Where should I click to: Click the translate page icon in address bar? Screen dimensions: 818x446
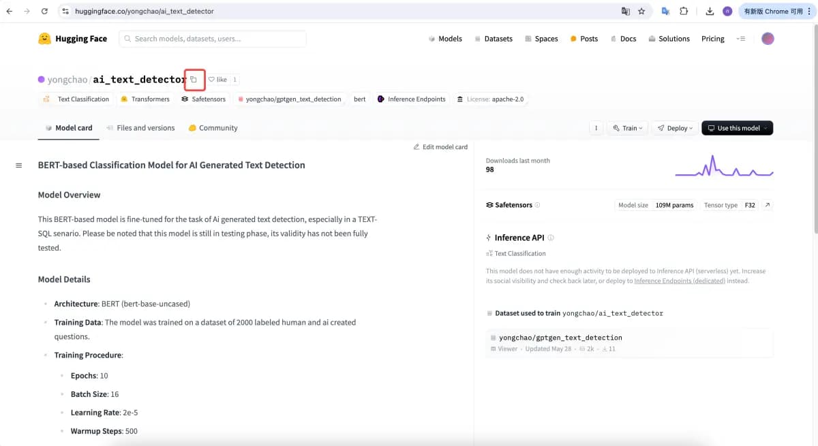click(x=625, y=12)
